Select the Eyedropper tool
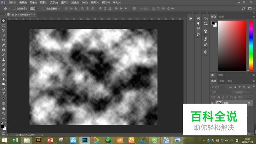Screen dimensions: 256x144 pos(3,45)
